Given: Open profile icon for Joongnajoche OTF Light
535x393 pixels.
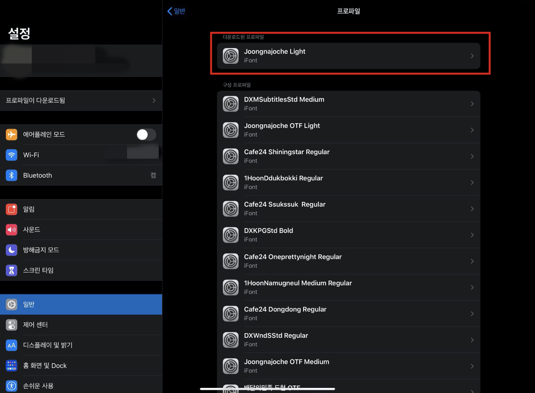Looking at the screenshot, I should pos(231,130).
